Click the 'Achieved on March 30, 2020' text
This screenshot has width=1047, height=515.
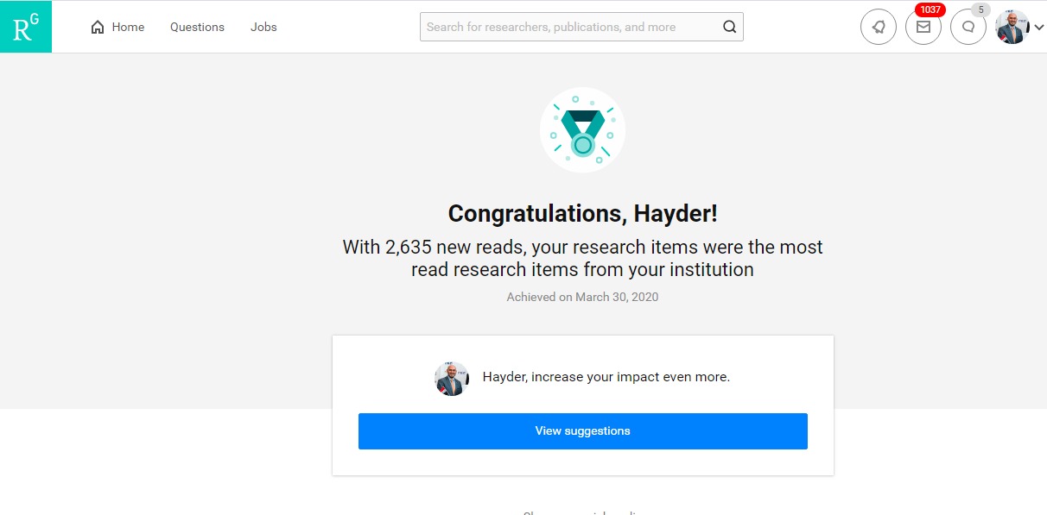[583, 297]
